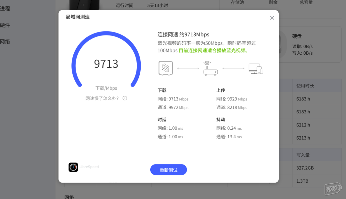
Task: Click the 下载 section heading
Action: click(162, 90)
